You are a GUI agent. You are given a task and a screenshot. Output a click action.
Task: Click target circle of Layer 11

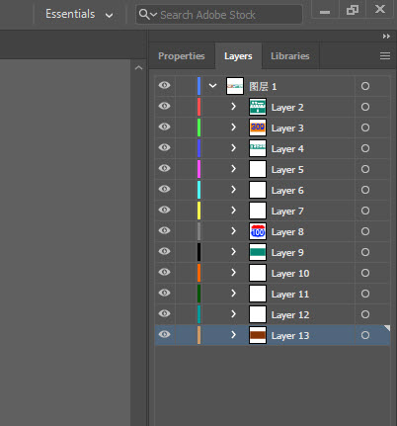coord(365,294)
